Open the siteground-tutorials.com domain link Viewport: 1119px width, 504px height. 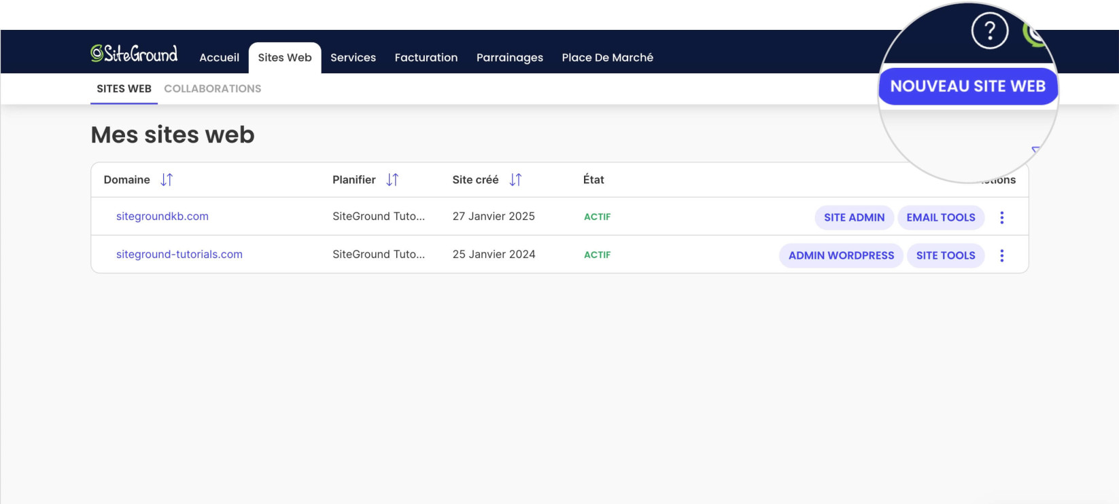click(x=179, y=255)
